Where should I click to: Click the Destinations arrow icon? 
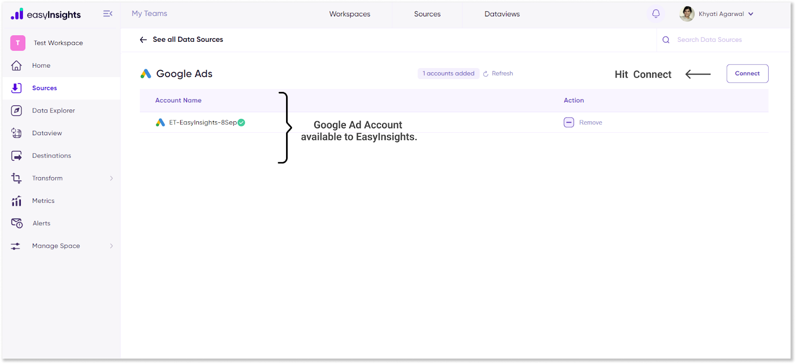point(16,156)
